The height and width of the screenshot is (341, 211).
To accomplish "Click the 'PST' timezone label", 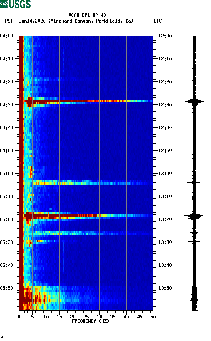I will click(9, 21).
